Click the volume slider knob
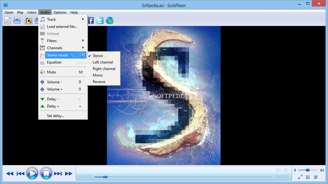 pos(308,170)
